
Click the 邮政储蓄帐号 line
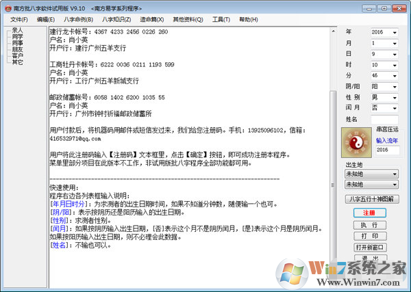coord(108,98)
